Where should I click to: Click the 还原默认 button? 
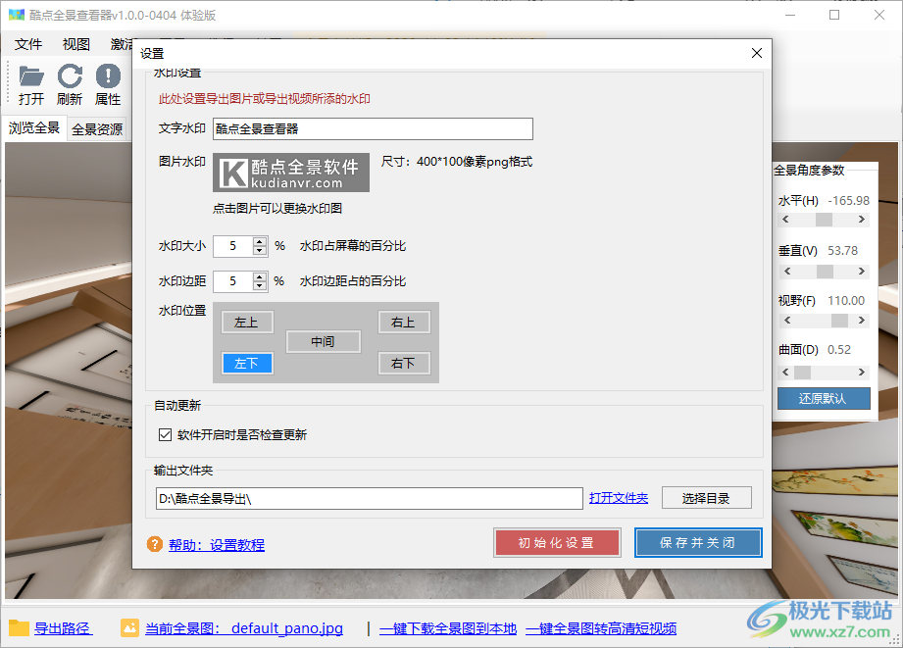tap(824, 399)
